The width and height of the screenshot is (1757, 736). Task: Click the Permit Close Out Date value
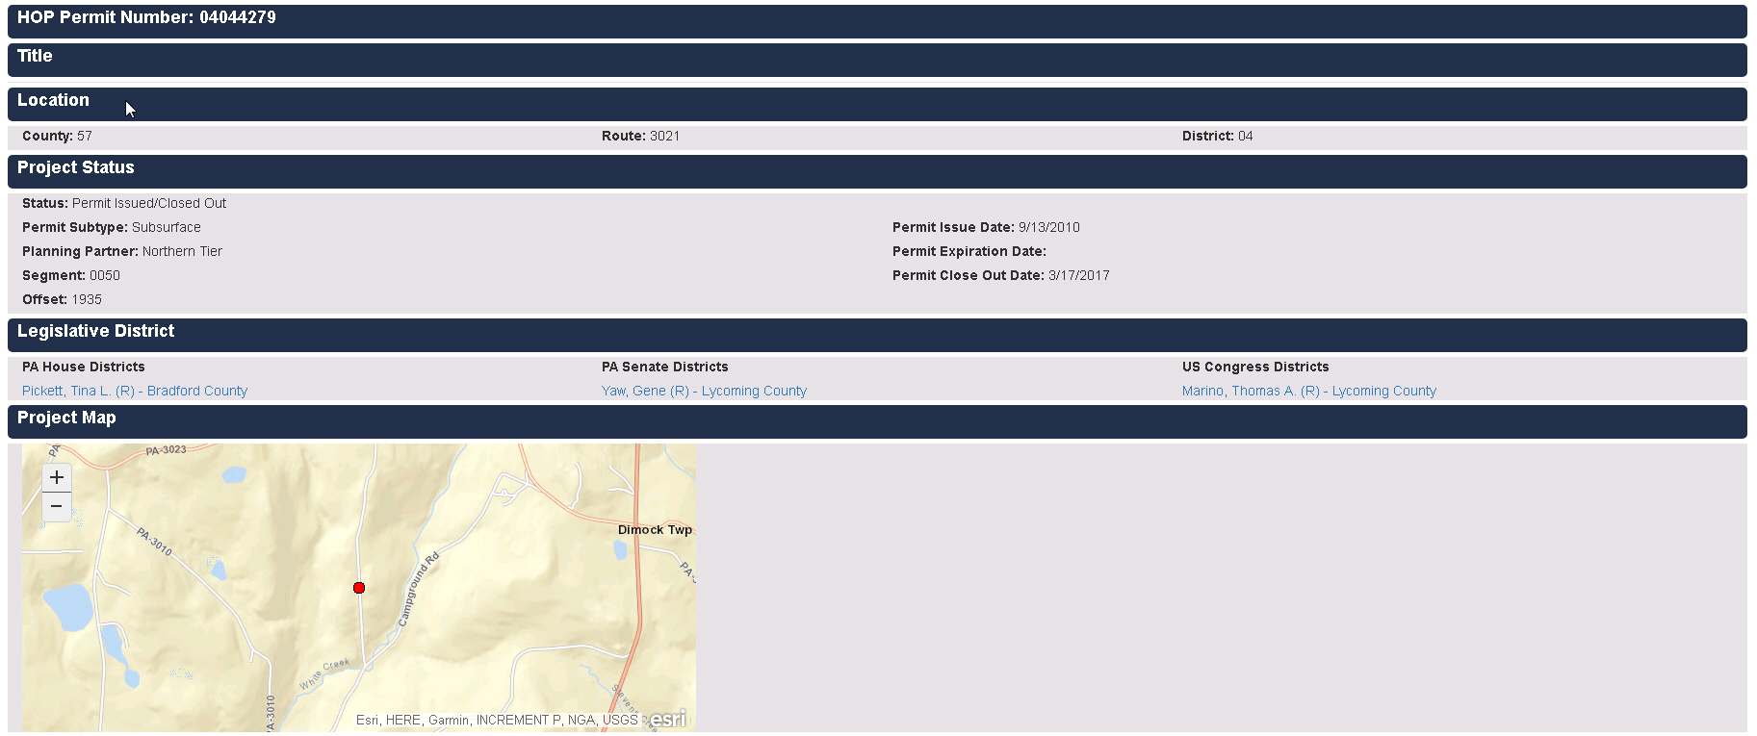[x=1078, y=276]
